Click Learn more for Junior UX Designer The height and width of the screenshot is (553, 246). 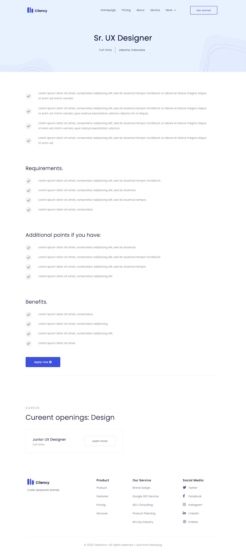[x=100, y=441]
